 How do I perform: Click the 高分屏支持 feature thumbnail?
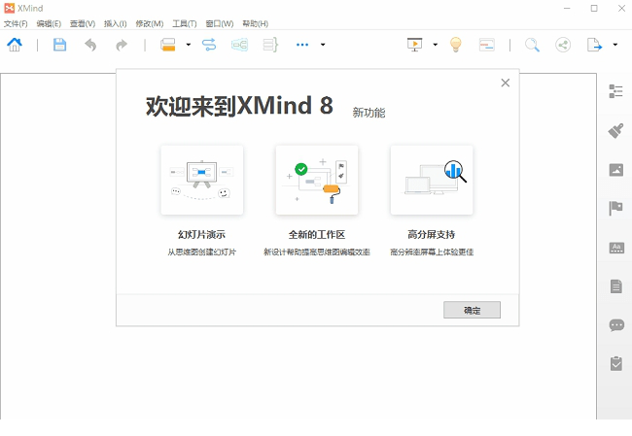pos(432,180)
